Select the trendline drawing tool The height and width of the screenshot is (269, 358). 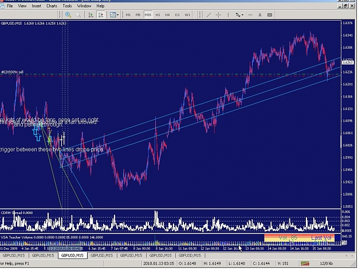tap(208, 15)
